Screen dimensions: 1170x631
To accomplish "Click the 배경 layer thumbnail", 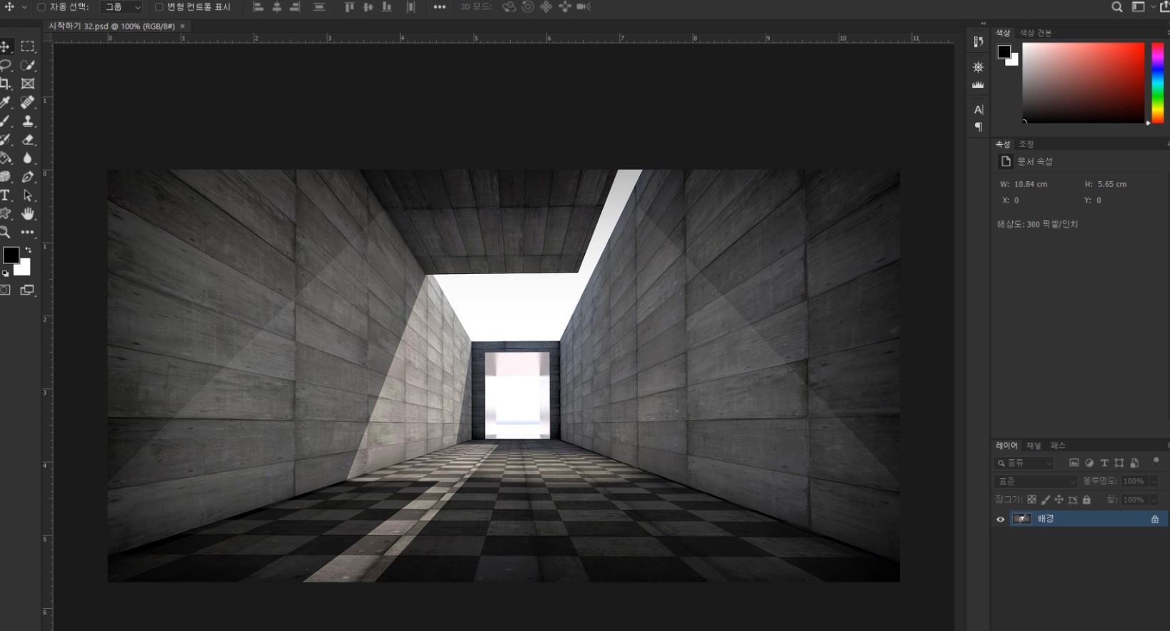I will (1022, 519).
